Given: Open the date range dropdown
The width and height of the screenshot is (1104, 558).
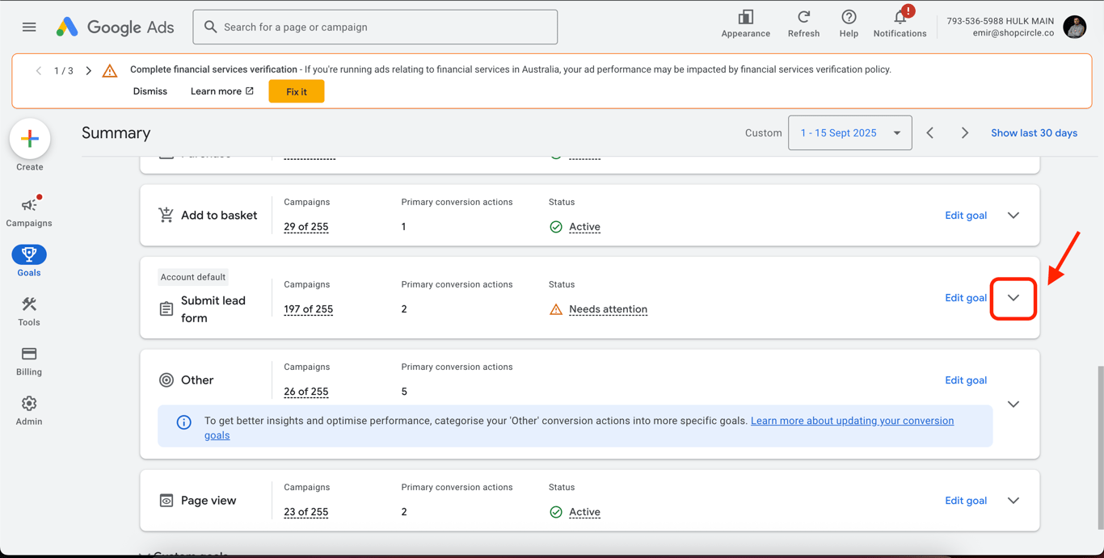Looking at the screenshot, I should point(849,133).
